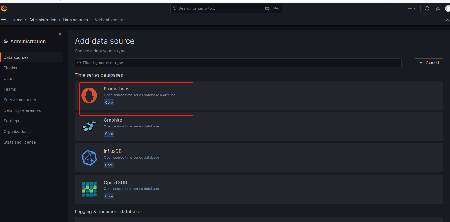450x222 pixels.
Task: Open the plus New dropdown menu
Action: pyautogui.click(x=412, y=8)
